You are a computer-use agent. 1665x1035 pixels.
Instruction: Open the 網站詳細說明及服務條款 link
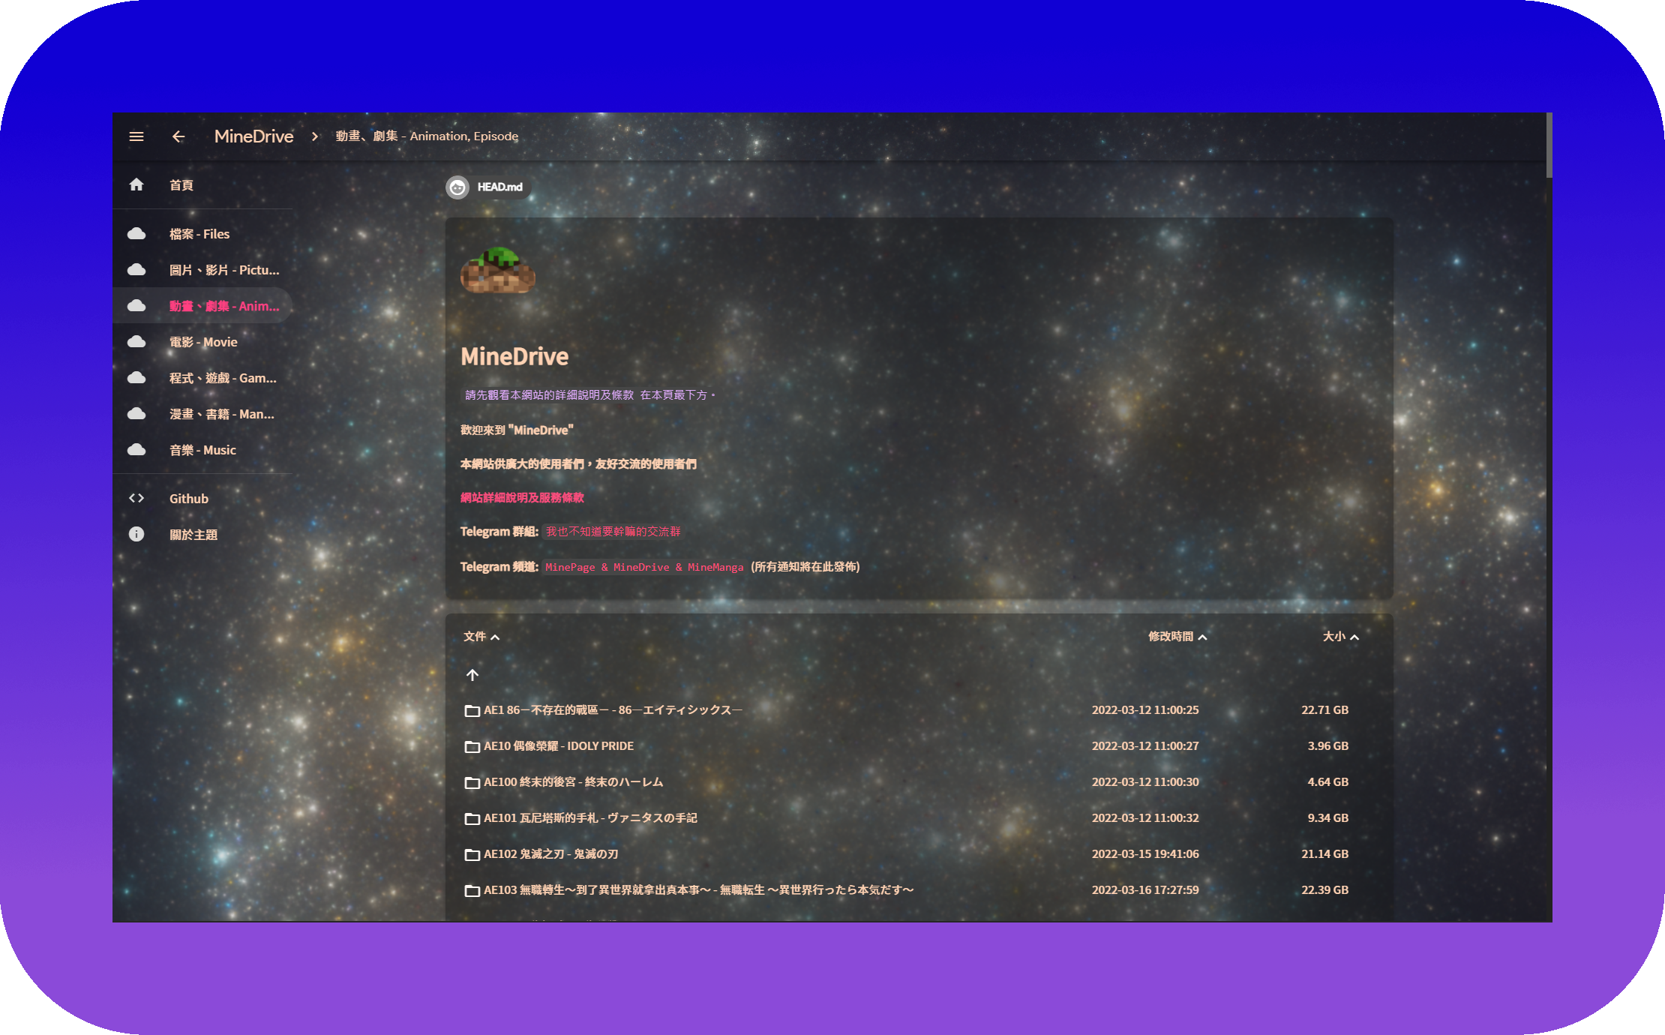[x=522, y=497]
